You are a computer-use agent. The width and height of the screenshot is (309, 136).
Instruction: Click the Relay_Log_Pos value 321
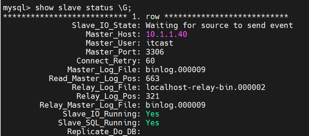[152, 96]
